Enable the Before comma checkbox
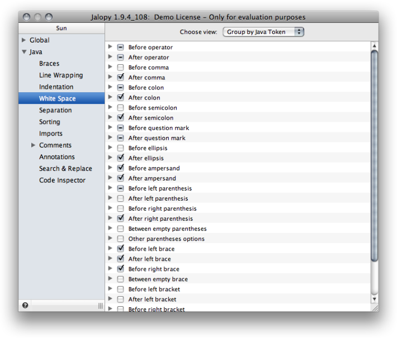397x338 pixels. [121, 68]
